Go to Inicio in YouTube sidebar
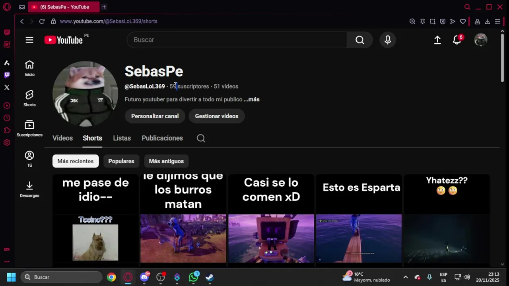 (x=29, y=68)
